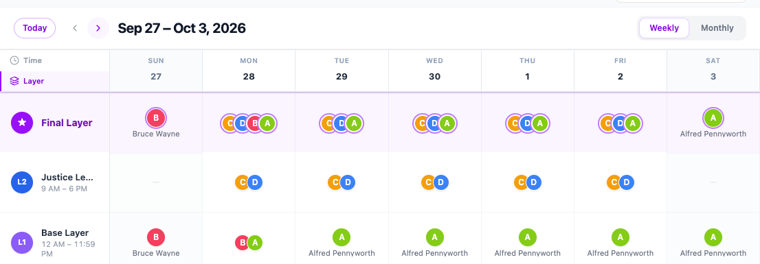Click the L2 Justice League layer badge

22,182
